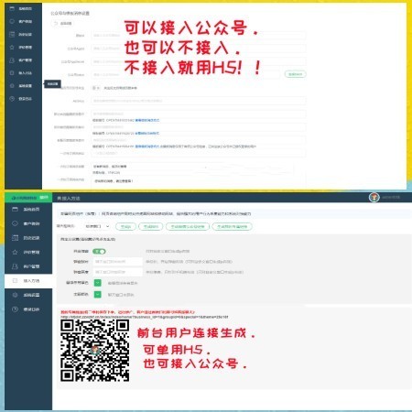Open small dropdown in upper settings form
The width and height of the screenshot is (412, 412).
96,88
